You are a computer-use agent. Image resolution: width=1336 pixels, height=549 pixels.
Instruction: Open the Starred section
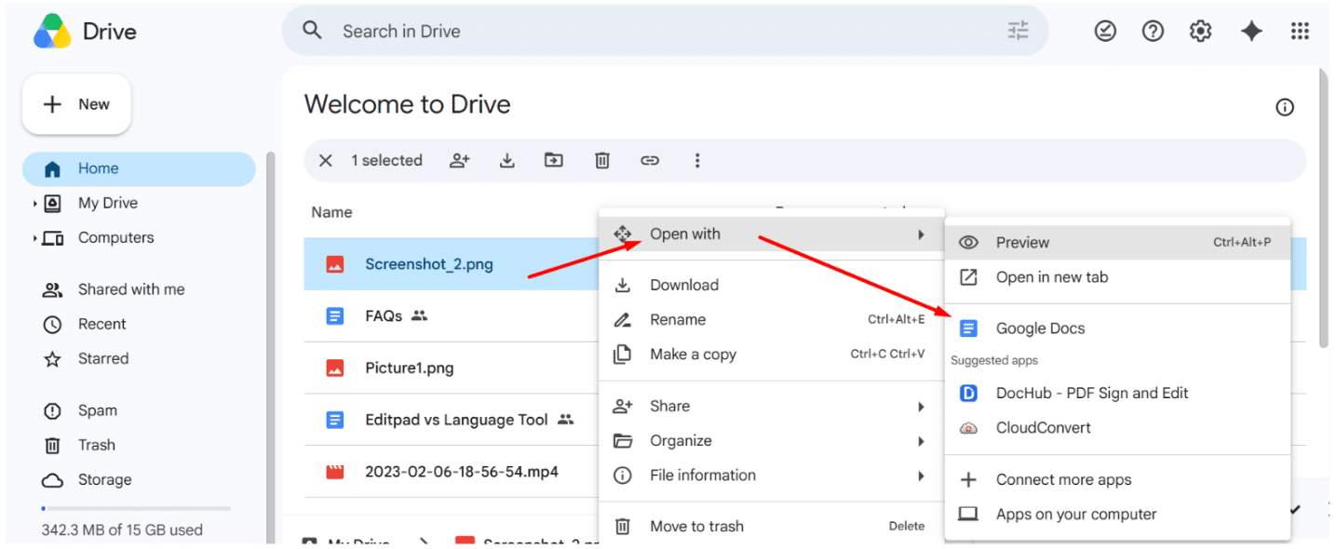103,358
